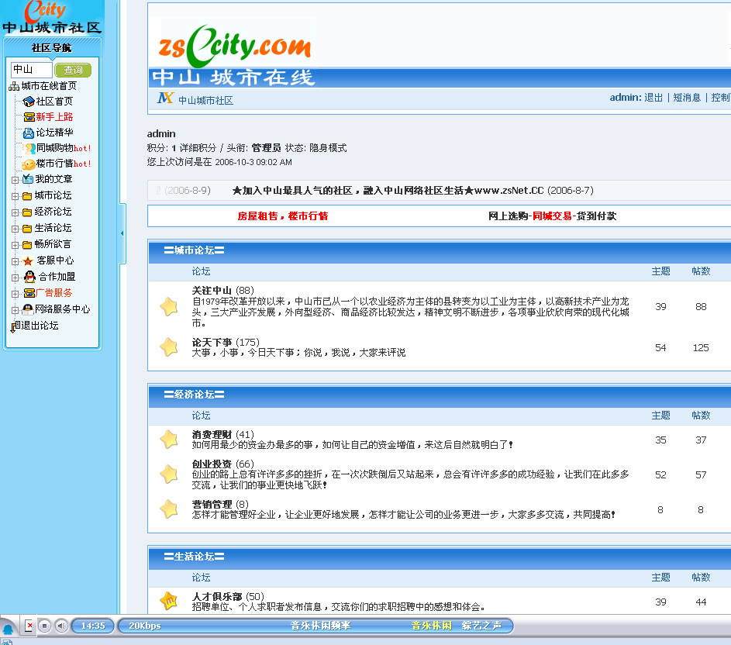Expand the 城市论坛 tree node
The width and height of the screenshot is (731, 645).
pyautogui.click(x=15, y=196)
